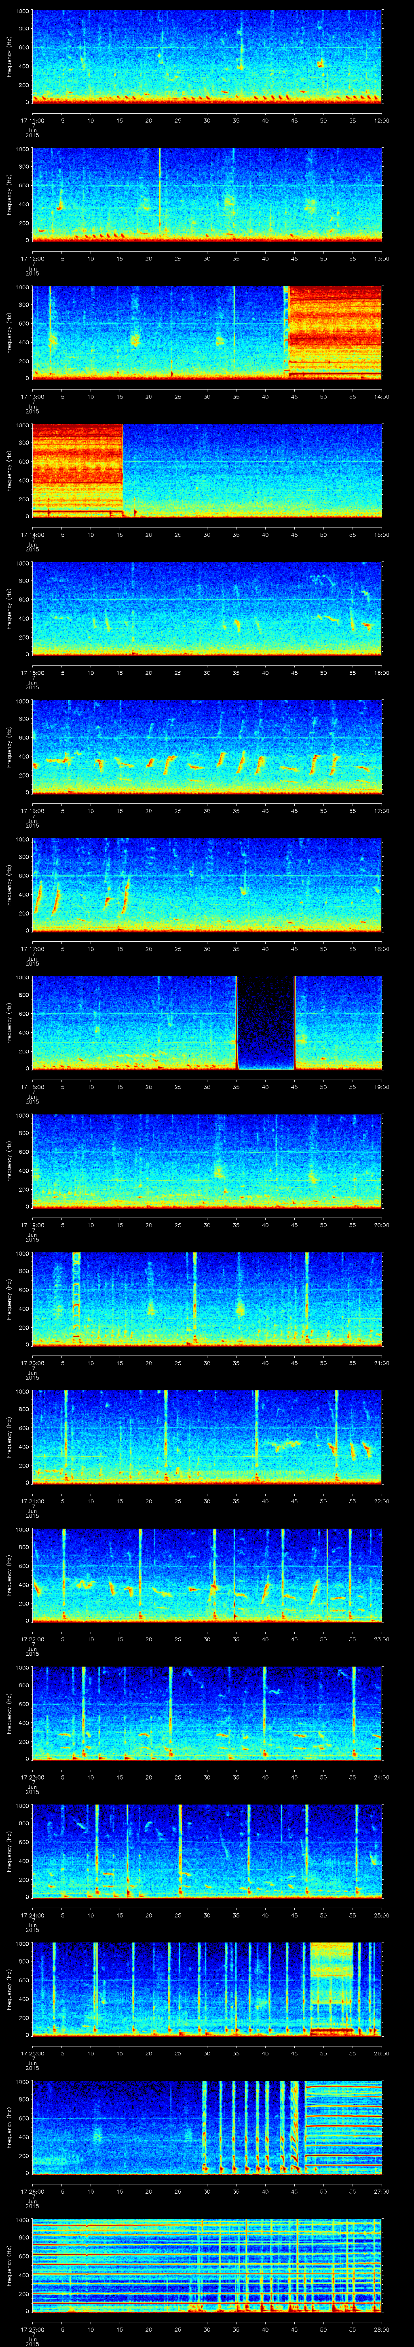The width and height of the screenshot is (414, 2347).
Task: Click the 17:12:00 start time label
Action: (32, 259)
